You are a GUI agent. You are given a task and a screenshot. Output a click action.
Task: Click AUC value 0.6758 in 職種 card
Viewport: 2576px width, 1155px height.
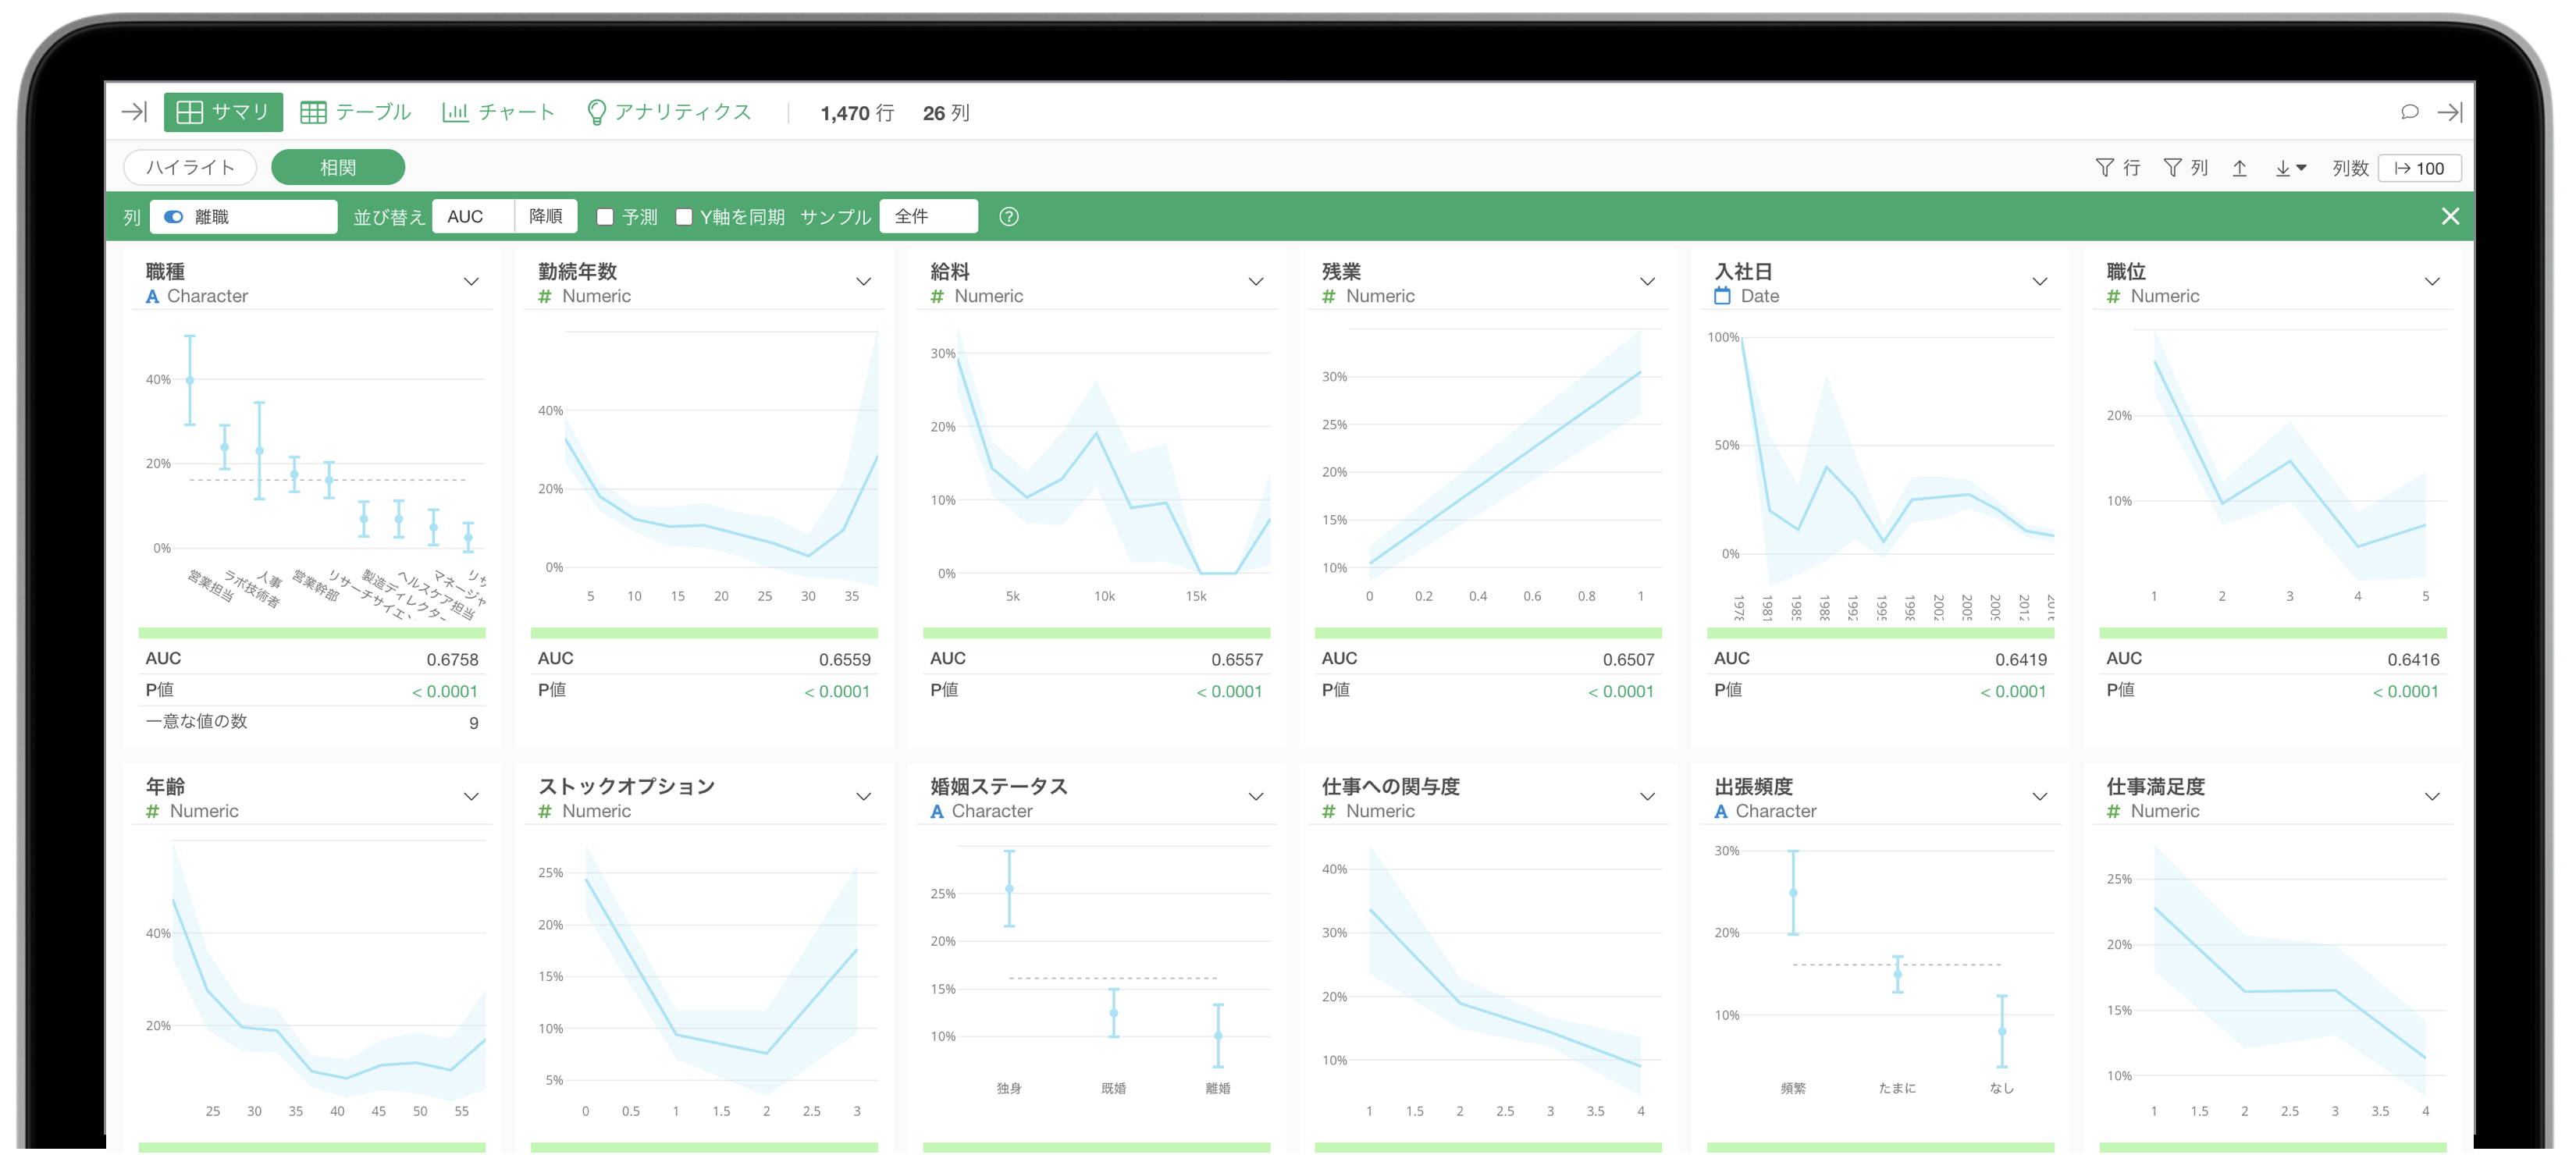click(x=452, y=660)
